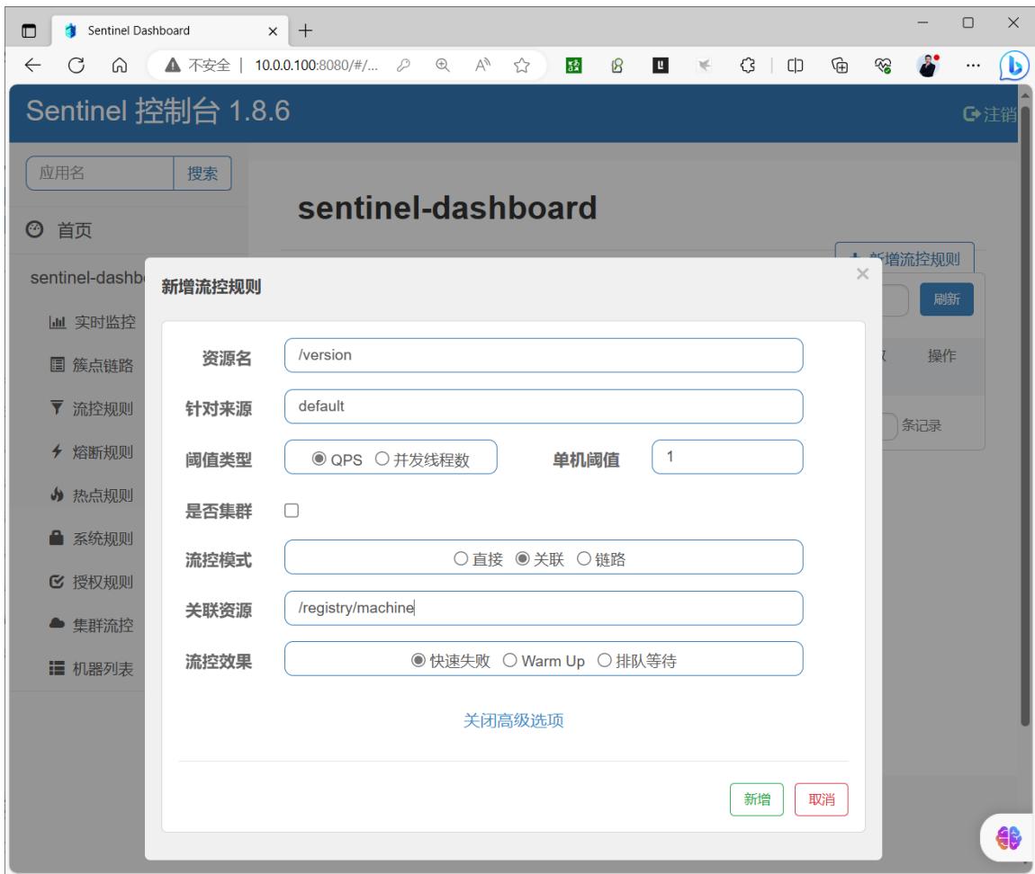Screen dimensions: 1035x874
Task: Click 注销 logout link
Action: pos(990,114)
